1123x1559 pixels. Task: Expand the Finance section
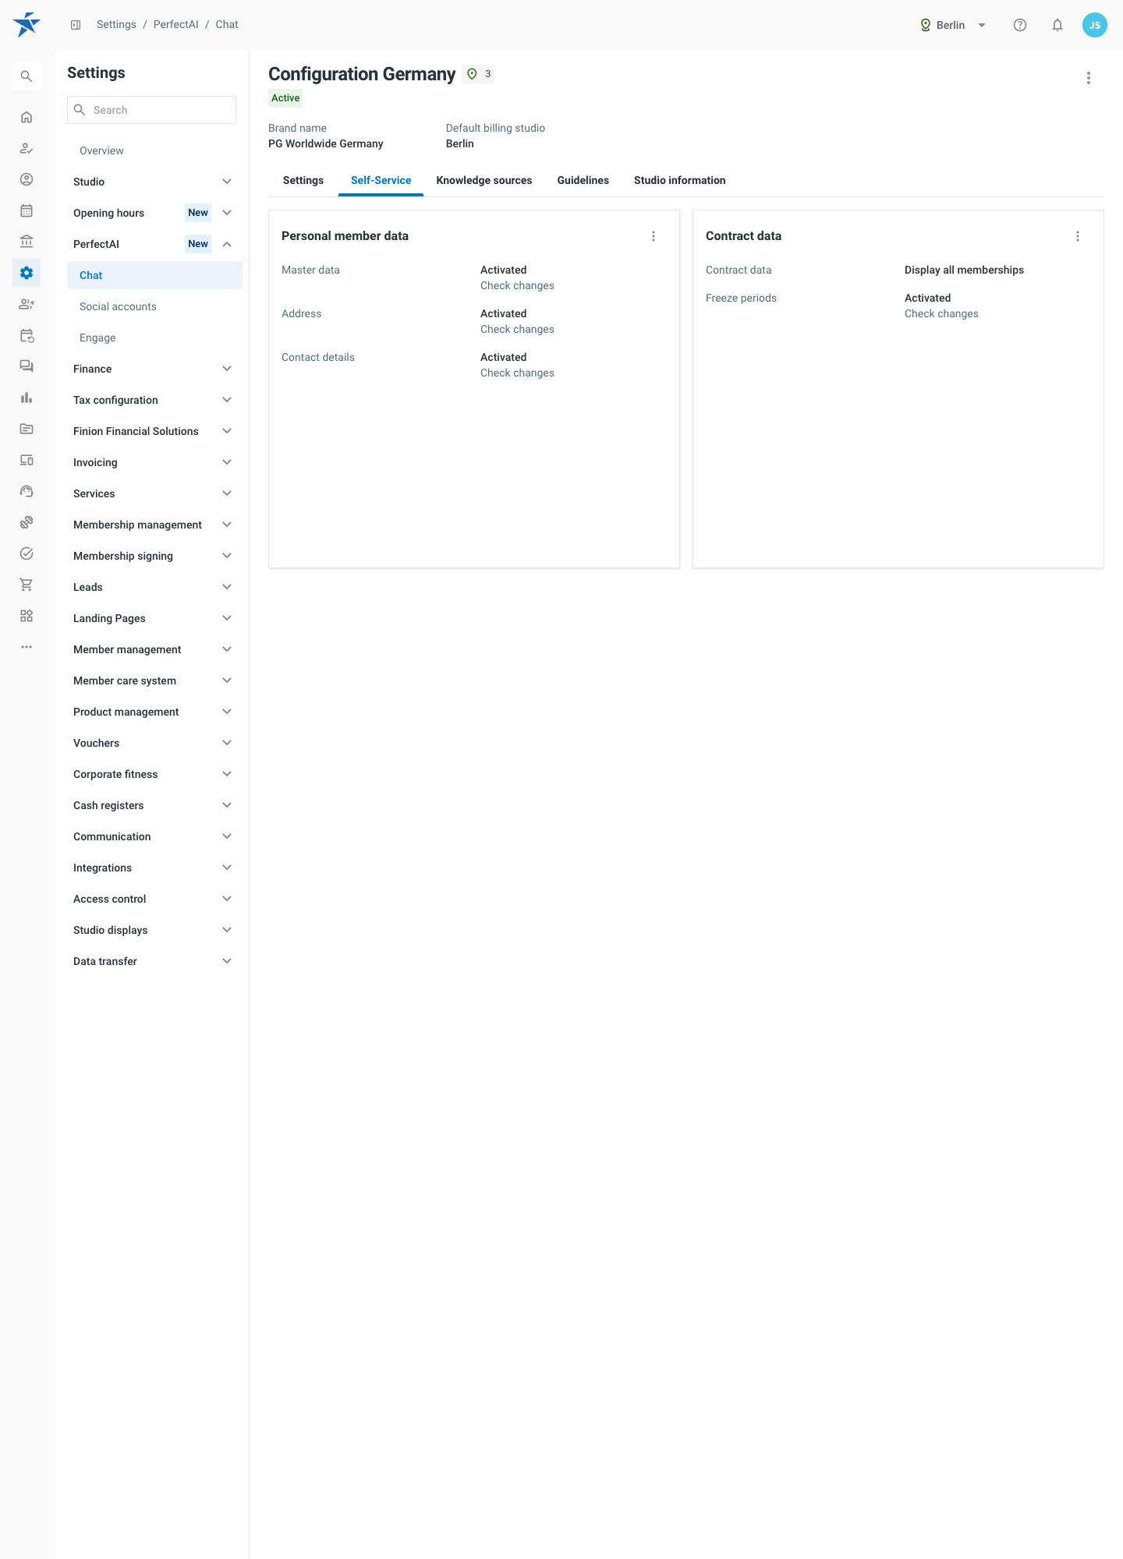click(153, 369)
